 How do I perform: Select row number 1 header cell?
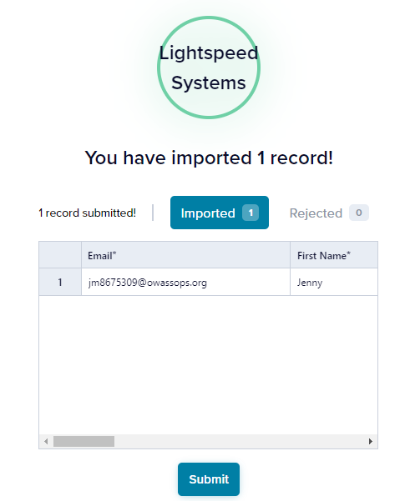[60, 282]
